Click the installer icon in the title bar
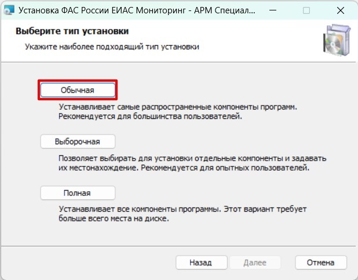This screenshot has width=358, height=280. (x=9, y=10)
